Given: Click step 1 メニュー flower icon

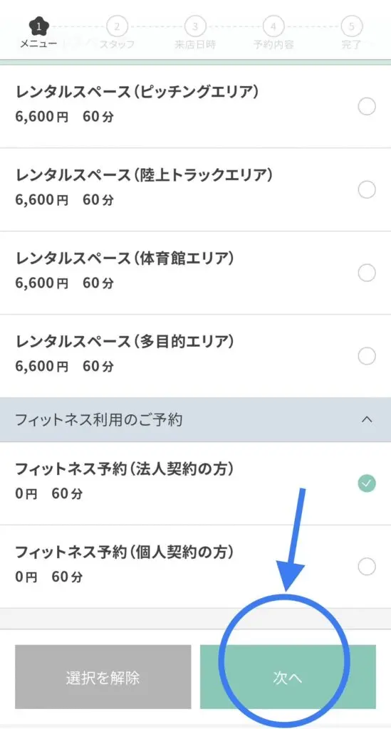Looking at the screenshot, I should point(39,26).
